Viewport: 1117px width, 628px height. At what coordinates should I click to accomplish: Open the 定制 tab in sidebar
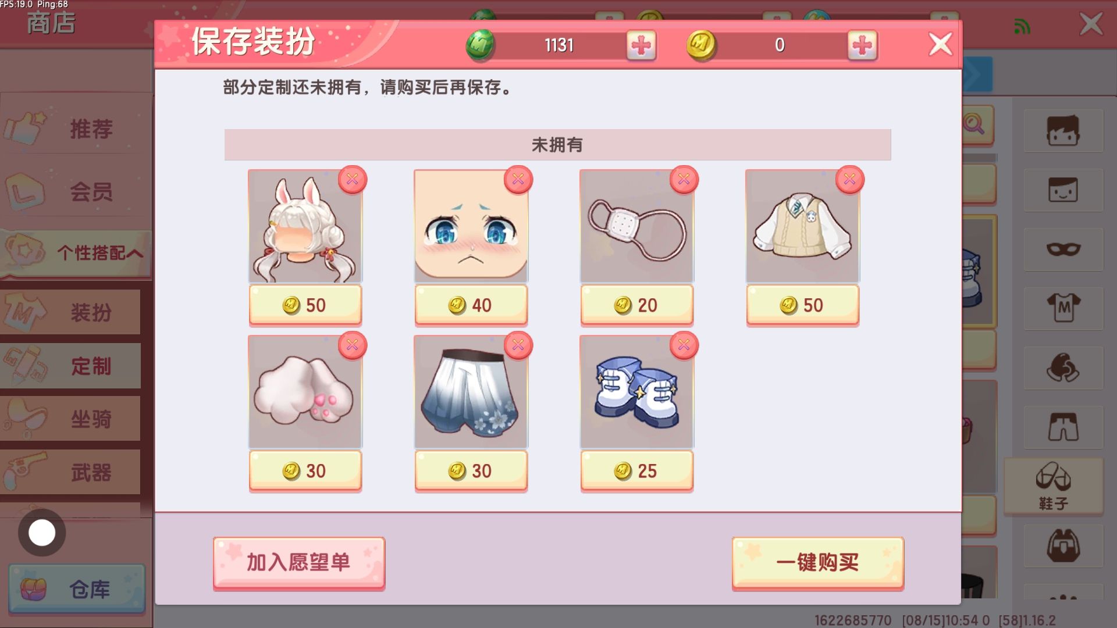(x=70, y=366)
